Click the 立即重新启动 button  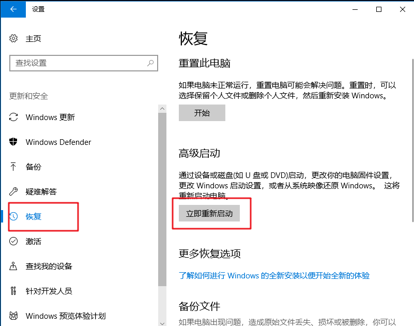pyautogui.click(x=210, y=213)
